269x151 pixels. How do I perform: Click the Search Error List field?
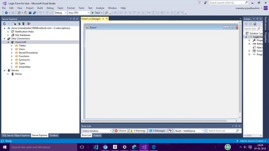(222, 131)
